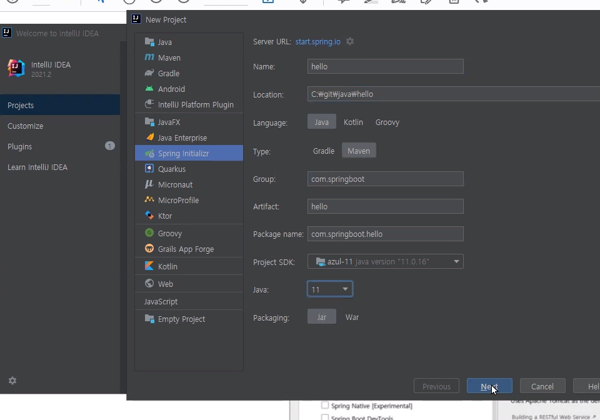The image size is (600, 420).
Task: Click the Quarkus icon
Action: point(149,169)
